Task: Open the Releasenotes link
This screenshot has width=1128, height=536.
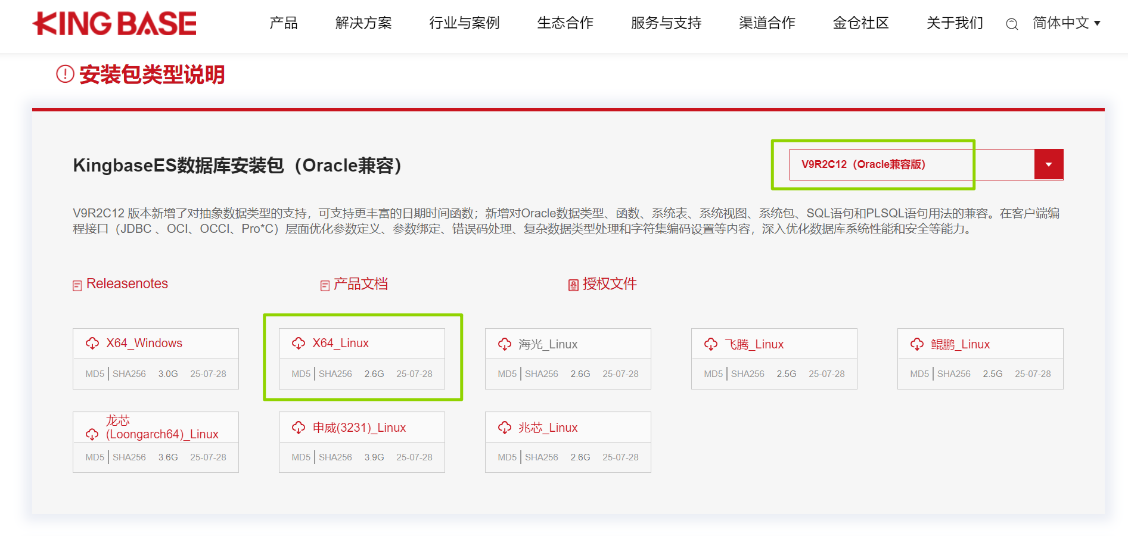Action: point(127,283)
